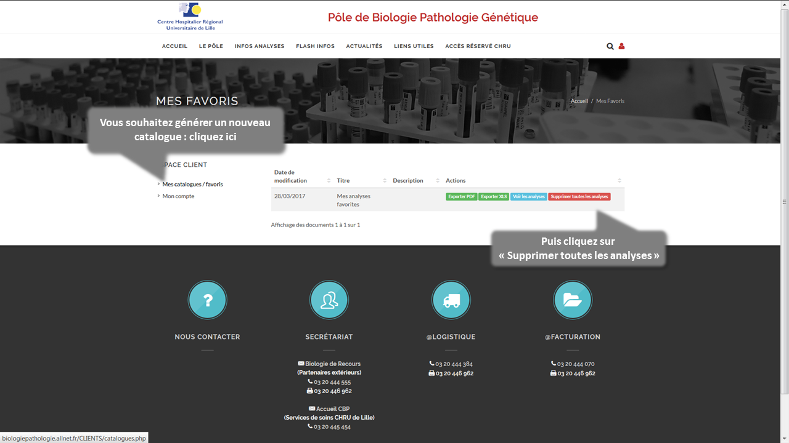Viewport: 789px width, 443px height.
Task: Click the CHRU de Lille logo
Action: [190, 16]
